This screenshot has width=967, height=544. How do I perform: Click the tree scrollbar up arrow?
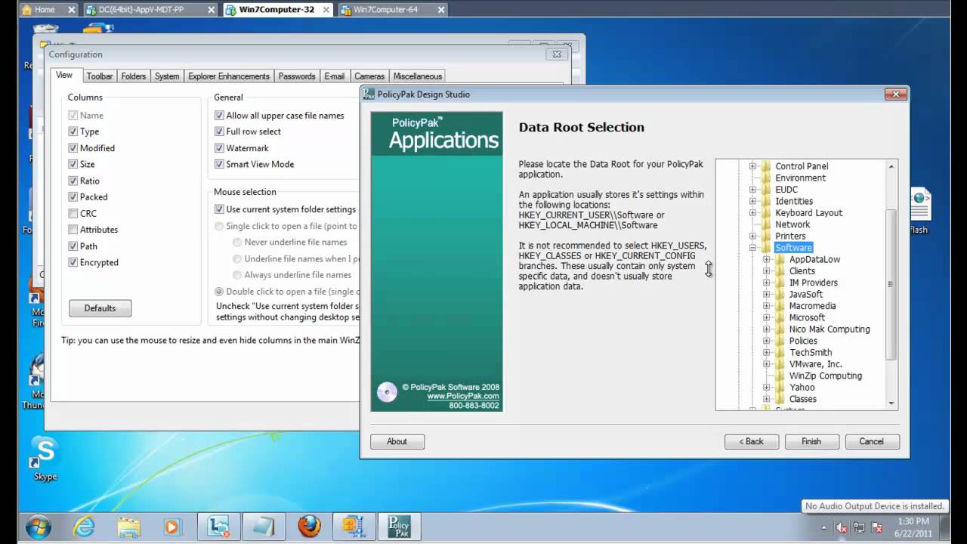[891, 166]
